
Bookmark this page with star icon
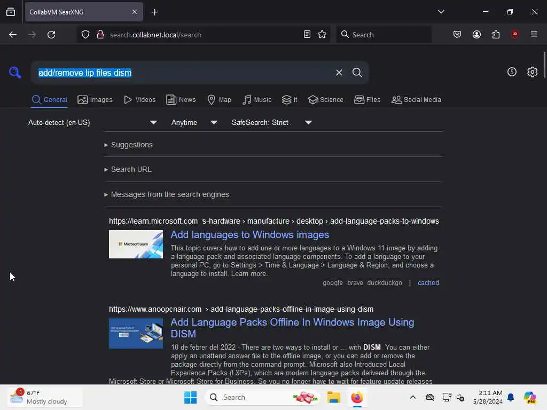322,35
